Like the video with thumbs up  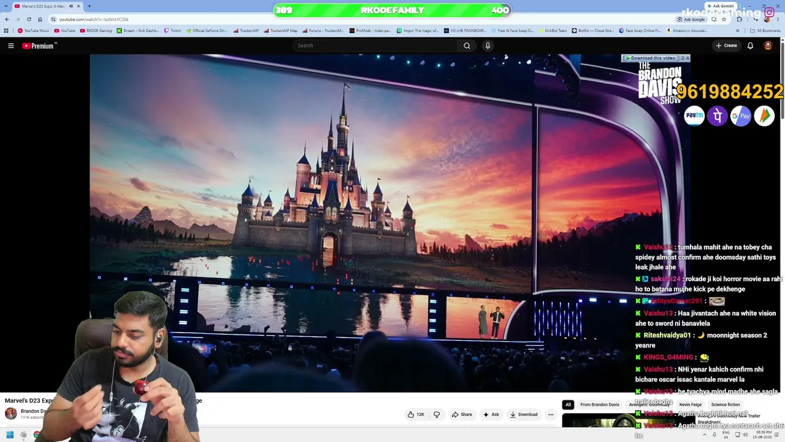(416, 414)
